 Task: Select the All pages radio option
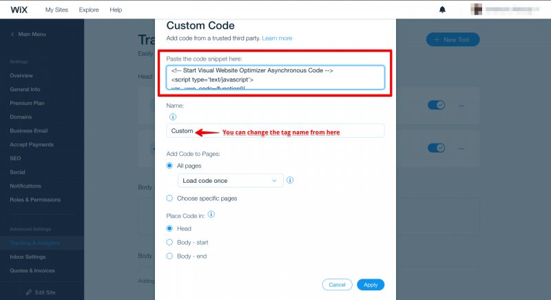pos(169,166)
